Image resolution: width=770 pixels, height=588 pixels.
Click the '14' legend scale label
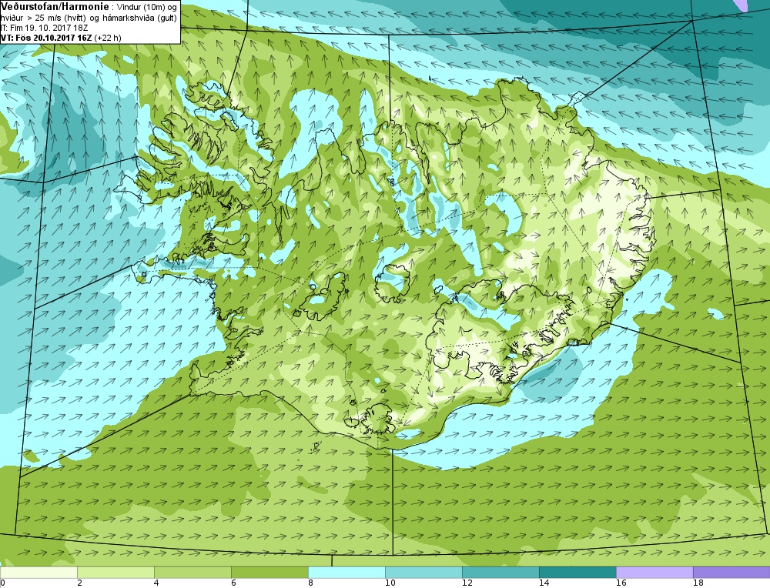(544, 583)
